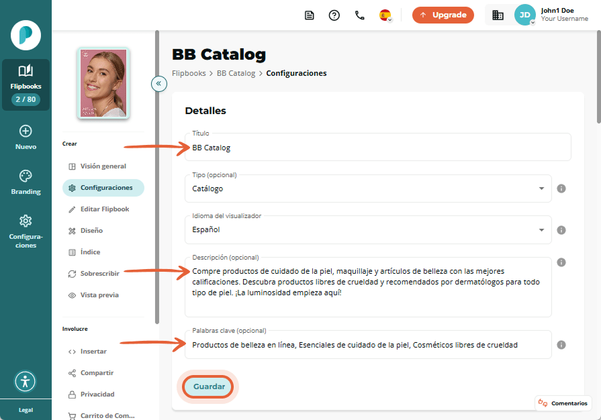This screenshot has height=420, width=601.
Task: Click Flipbooks breadcrumb link
Action: click(189, 73)
